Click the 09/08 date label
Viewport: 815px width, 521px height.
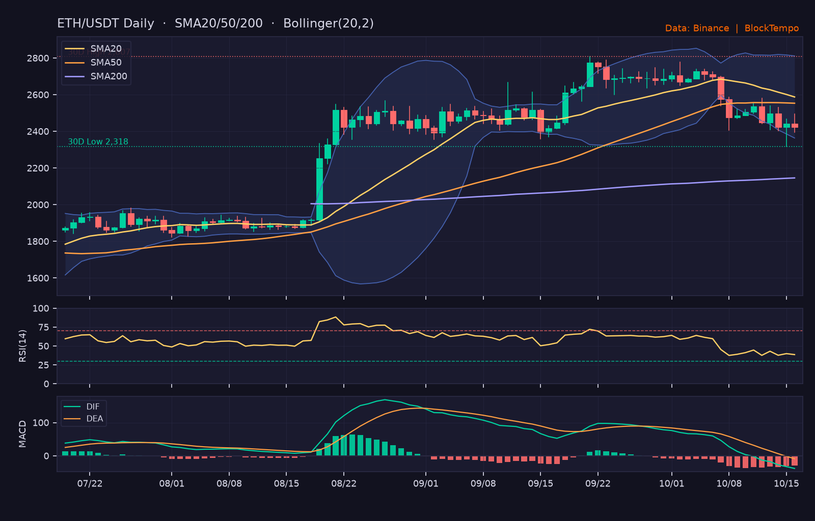point(483,483)
